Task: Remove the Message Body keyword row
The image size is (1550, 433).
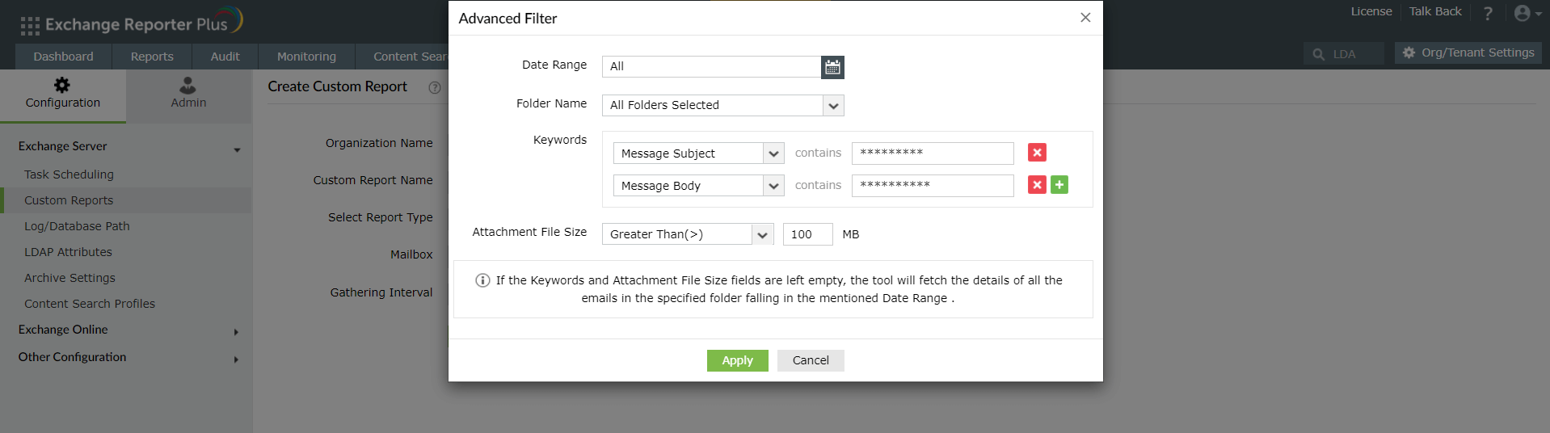Action: tap(1037, 185)
